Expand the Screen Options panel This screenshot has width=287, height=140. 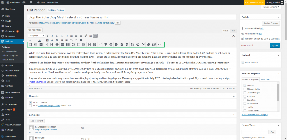pos(271,7)
